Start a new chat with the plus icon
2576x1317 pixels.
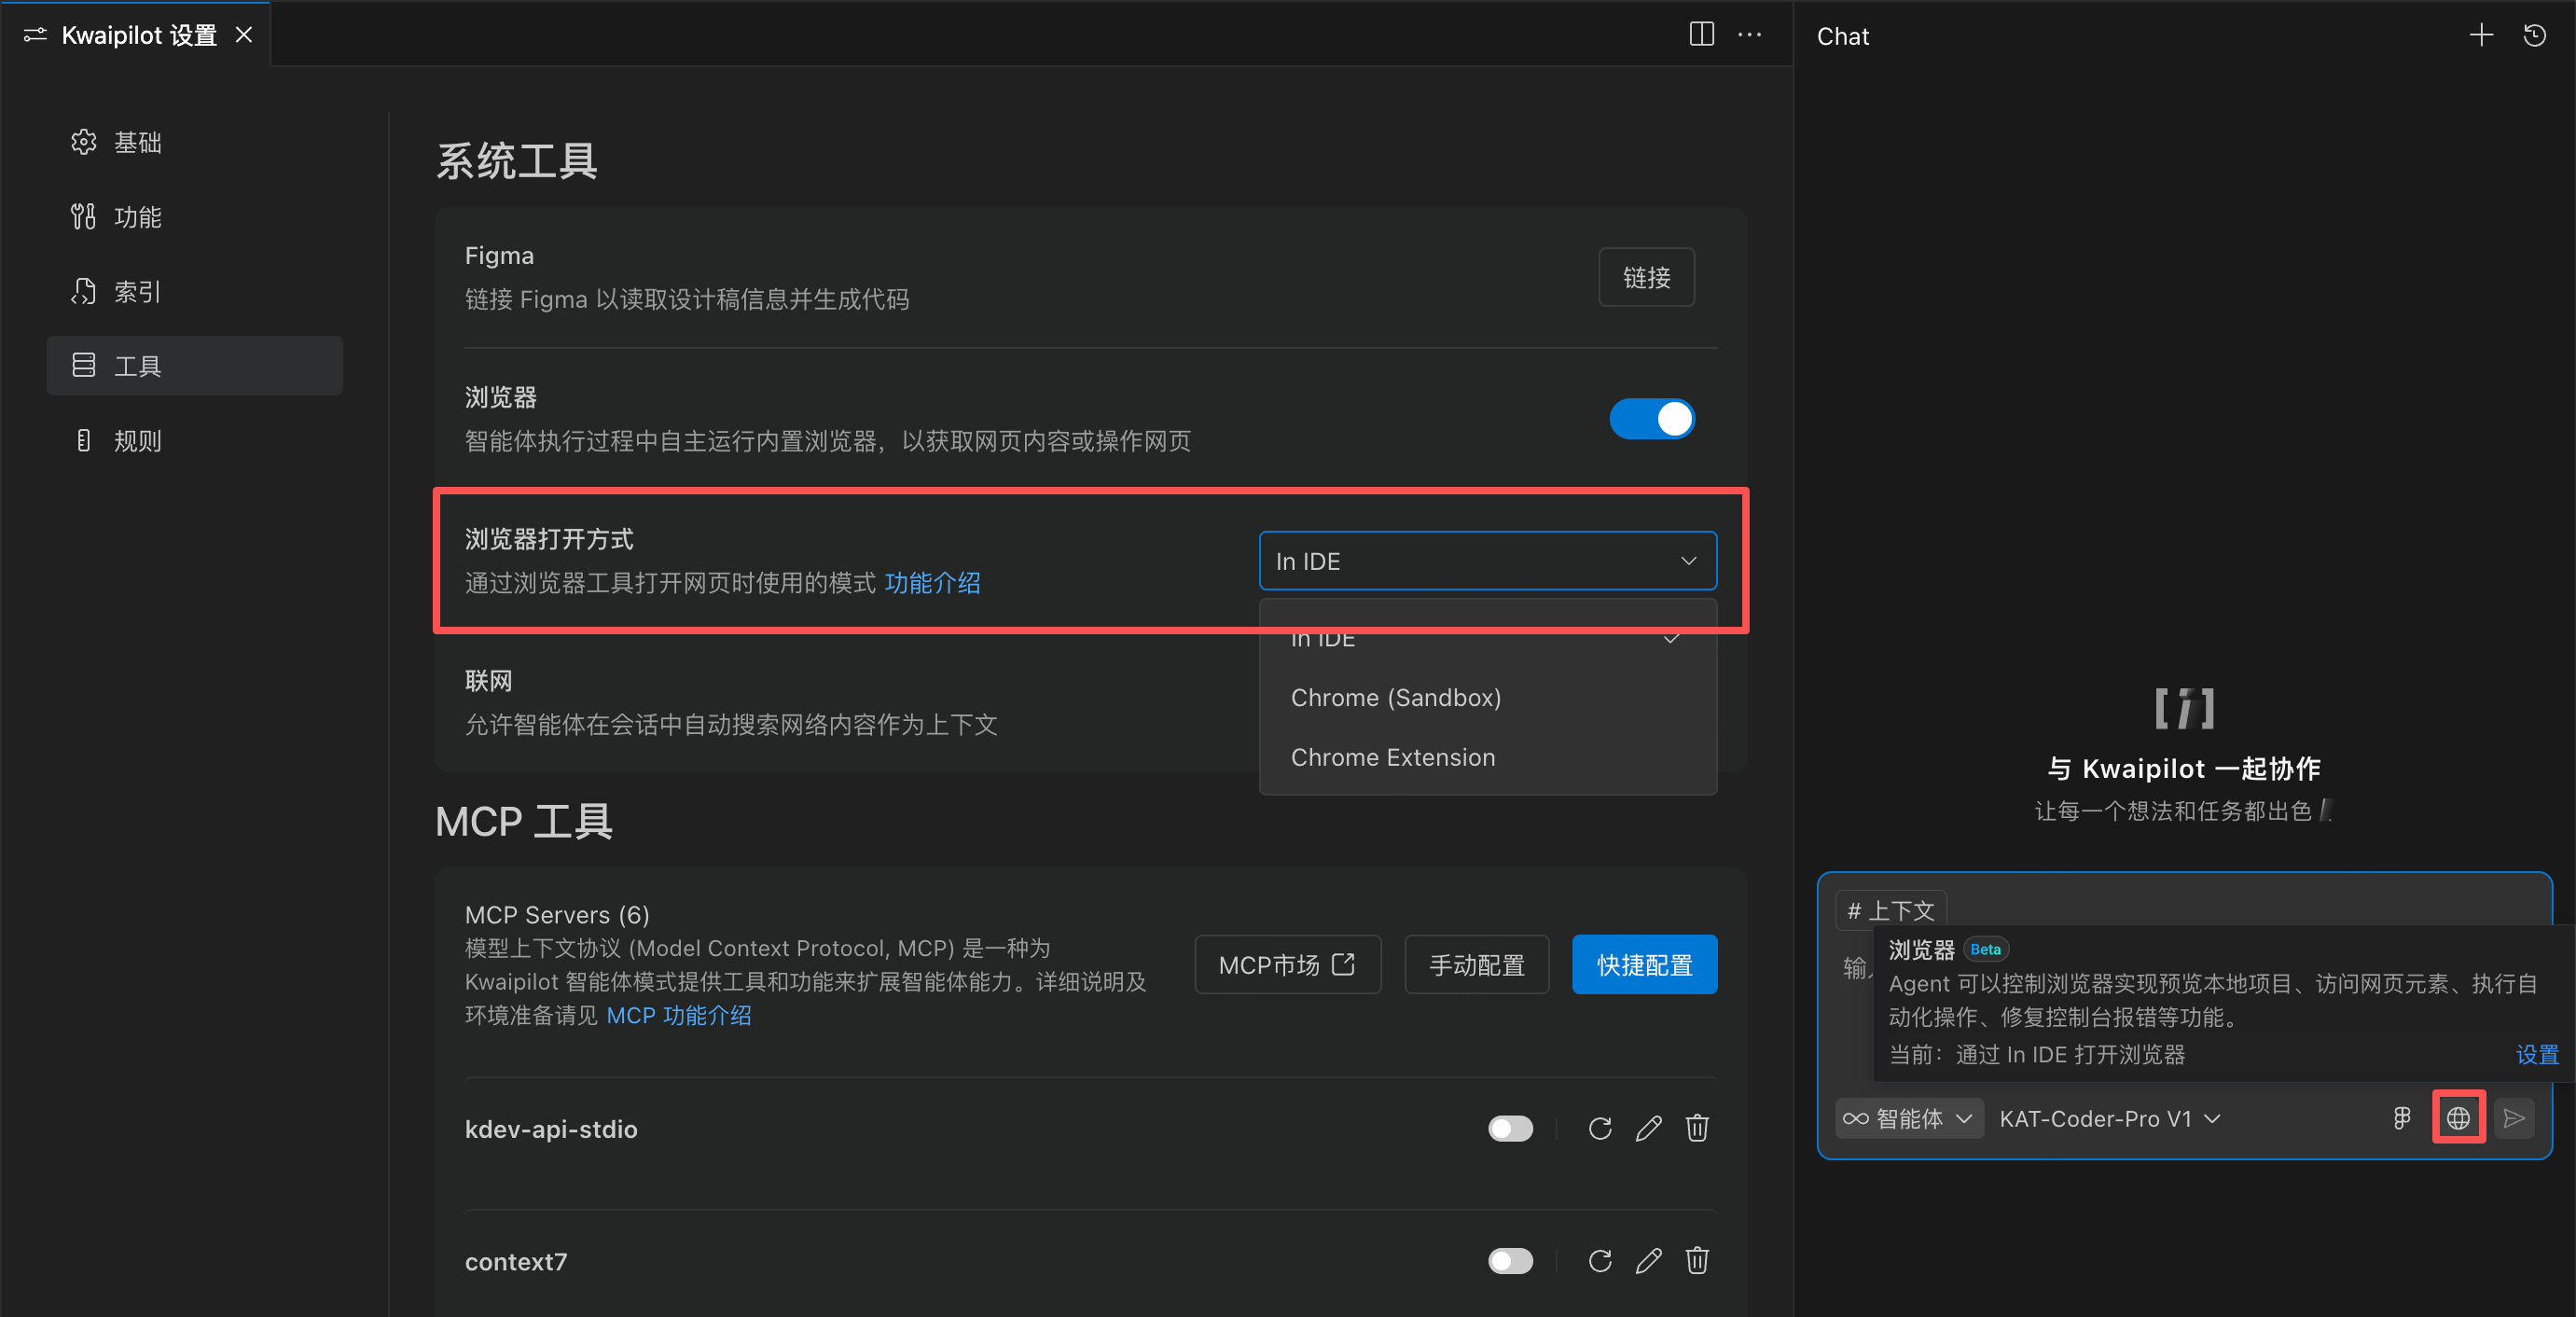[2481, 35]
